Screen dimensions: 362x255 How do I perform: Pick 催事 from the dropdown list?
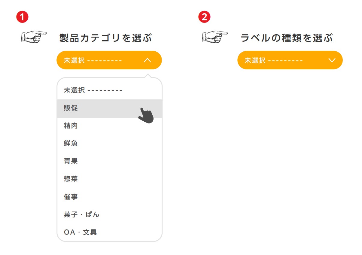(x=71, y=197)
